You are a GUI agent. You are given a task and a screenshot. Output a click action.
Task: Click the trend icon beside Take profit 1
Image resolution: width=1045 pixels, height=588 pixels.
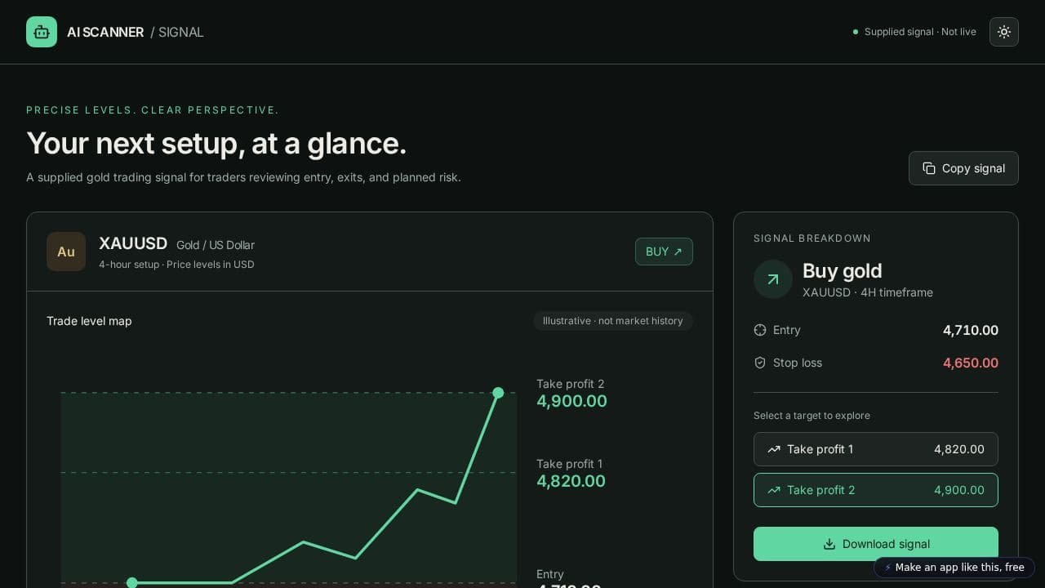[x=774, y=449]
